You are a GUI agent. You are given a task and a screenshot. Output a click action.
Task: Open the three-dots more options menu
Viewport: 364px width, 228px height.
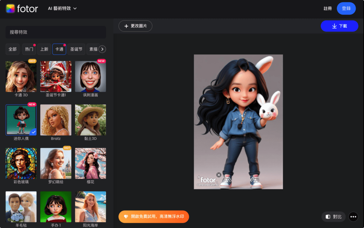(353, 217)
